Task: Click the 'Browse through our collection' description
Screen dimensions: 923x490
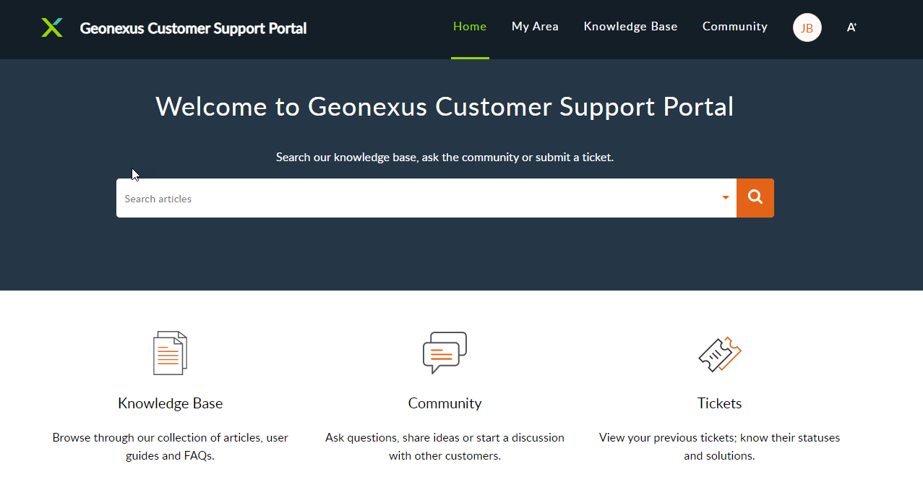Action: pos(170,447)
